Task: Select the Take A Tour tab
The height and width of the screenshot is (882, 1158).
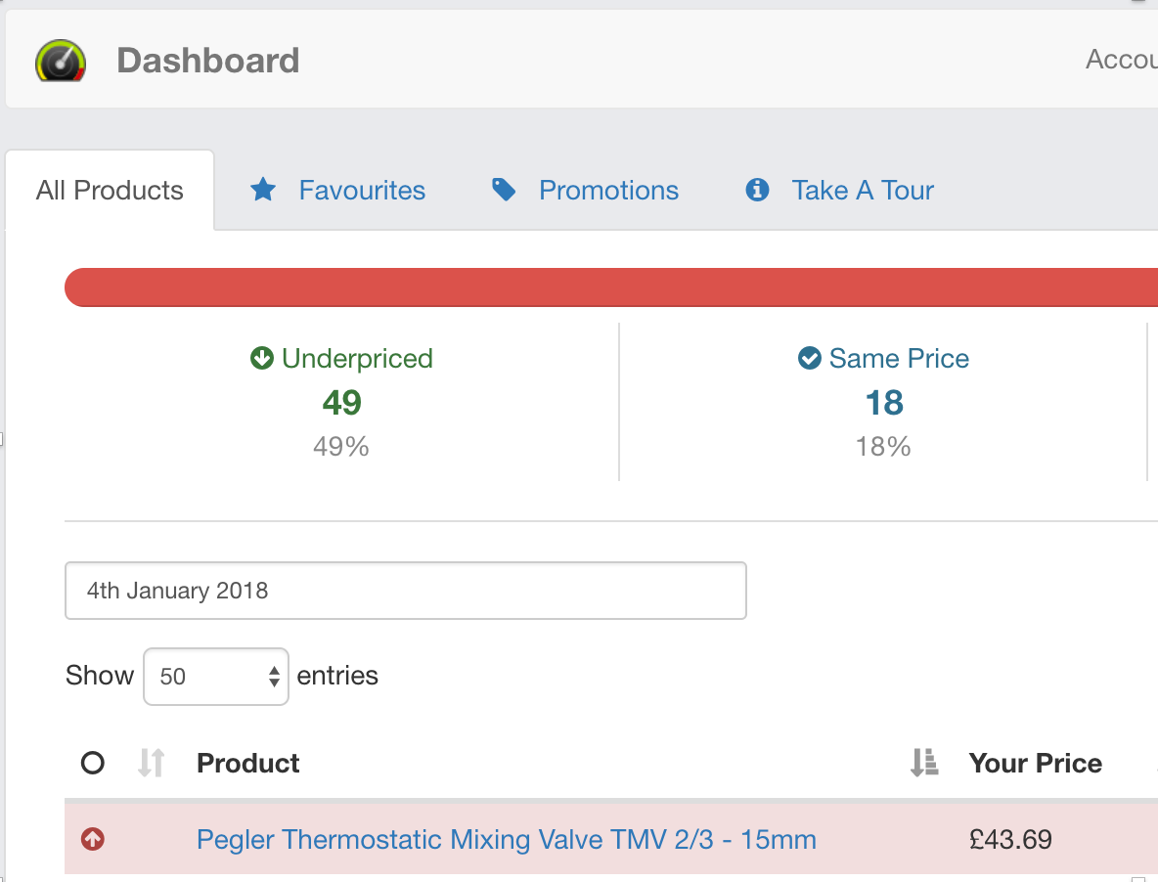Action: (x=863, y=190)
